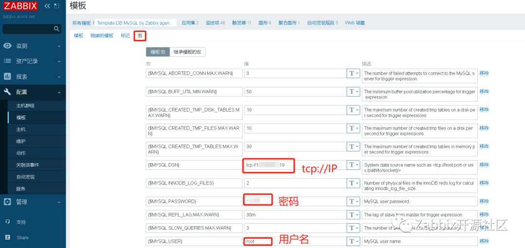Viewport: 525px width, 248px height.
Task: Switch to 标记 tab
Action: [125, 36]
